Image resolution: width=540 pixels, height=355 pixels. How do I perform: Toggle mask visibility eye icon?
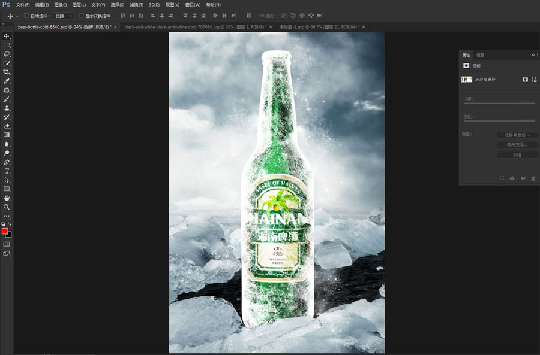pos(523,178)
